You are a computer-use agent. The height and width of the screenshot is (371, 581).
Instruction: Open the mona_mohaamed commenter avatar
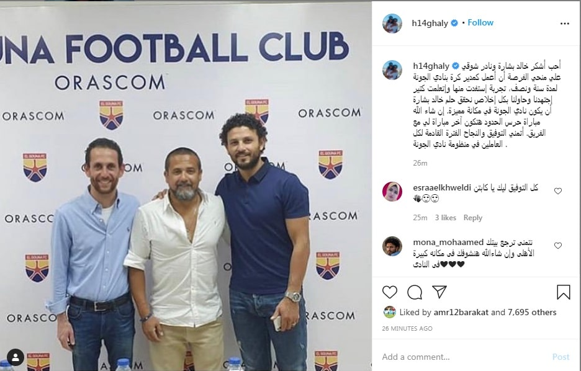392,246
